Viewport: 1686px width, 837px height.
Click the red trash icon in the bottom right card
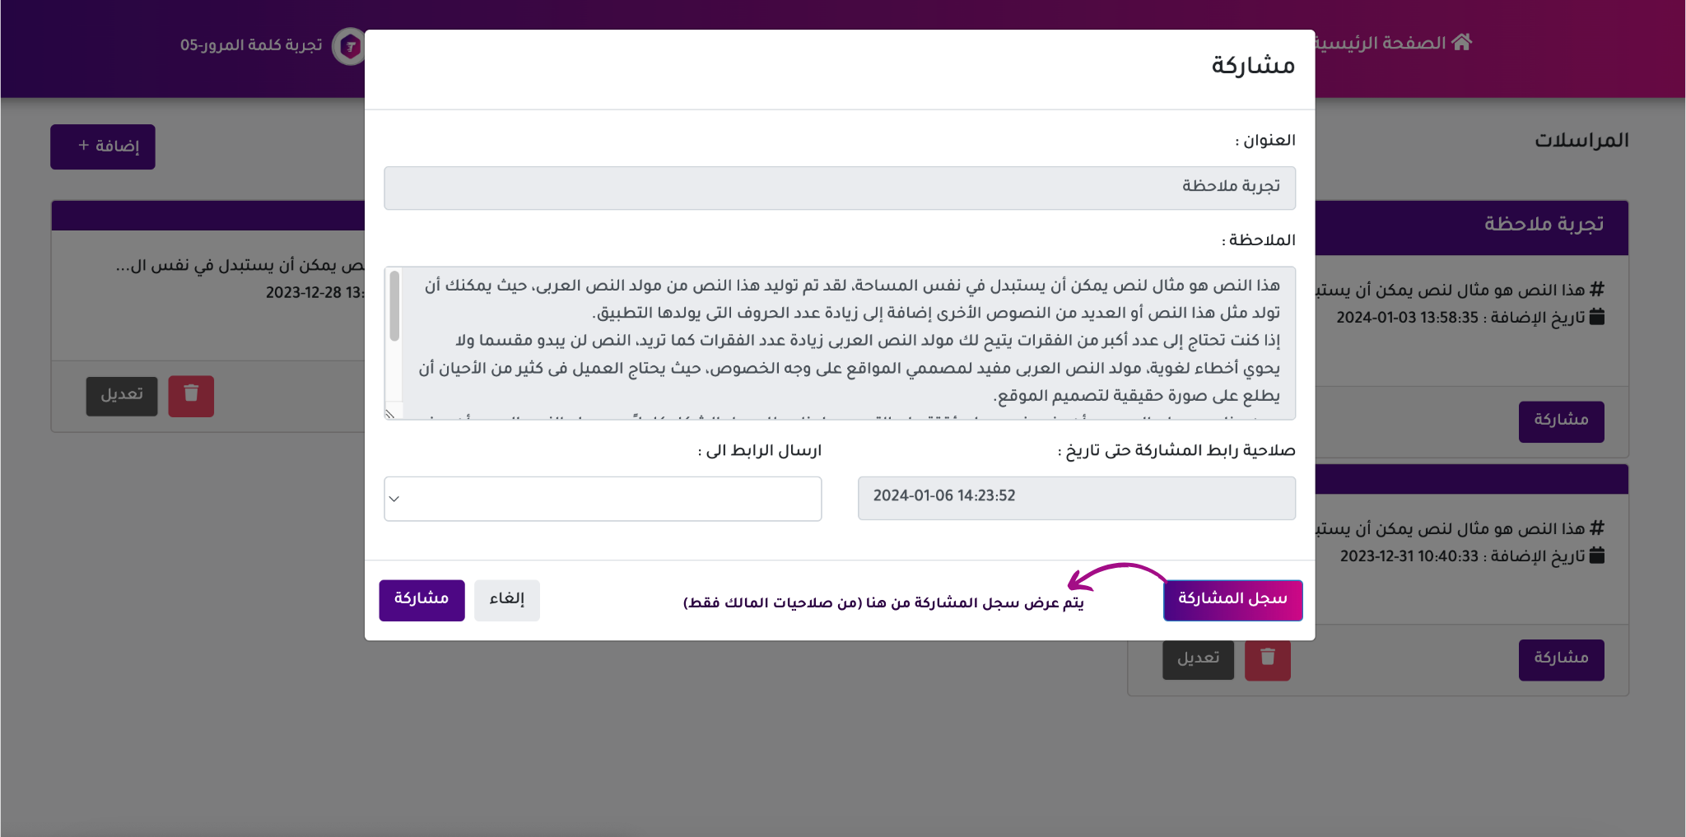click(x=1267, y=659)
